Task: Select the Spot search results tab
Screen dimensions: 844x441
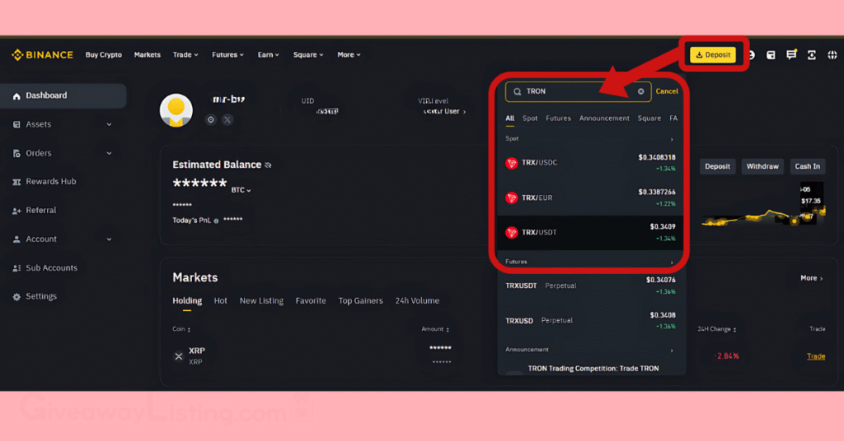Action: (x=530, y=118)
